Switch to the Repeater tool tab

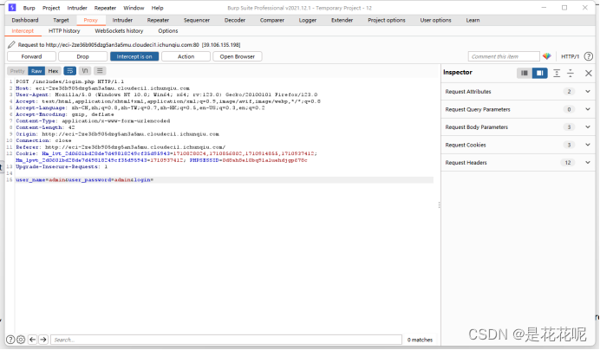pyautogui.click(x=158, y=20)
